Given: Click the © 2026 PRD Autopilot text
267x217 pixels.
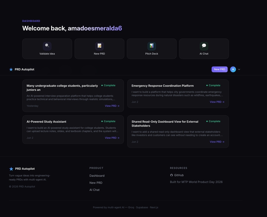Looking at the screenshot, I should click(22, 186).
